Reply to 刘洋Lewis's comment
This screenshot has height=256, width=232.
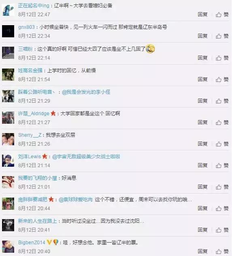tap(202, 165)
